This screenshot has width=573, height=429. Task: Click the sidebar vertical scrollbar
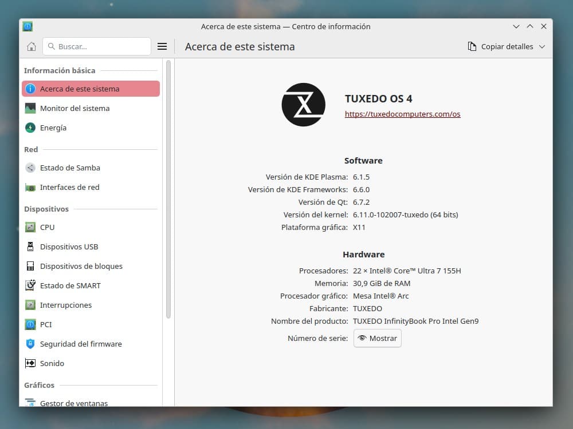click(168, 189)
